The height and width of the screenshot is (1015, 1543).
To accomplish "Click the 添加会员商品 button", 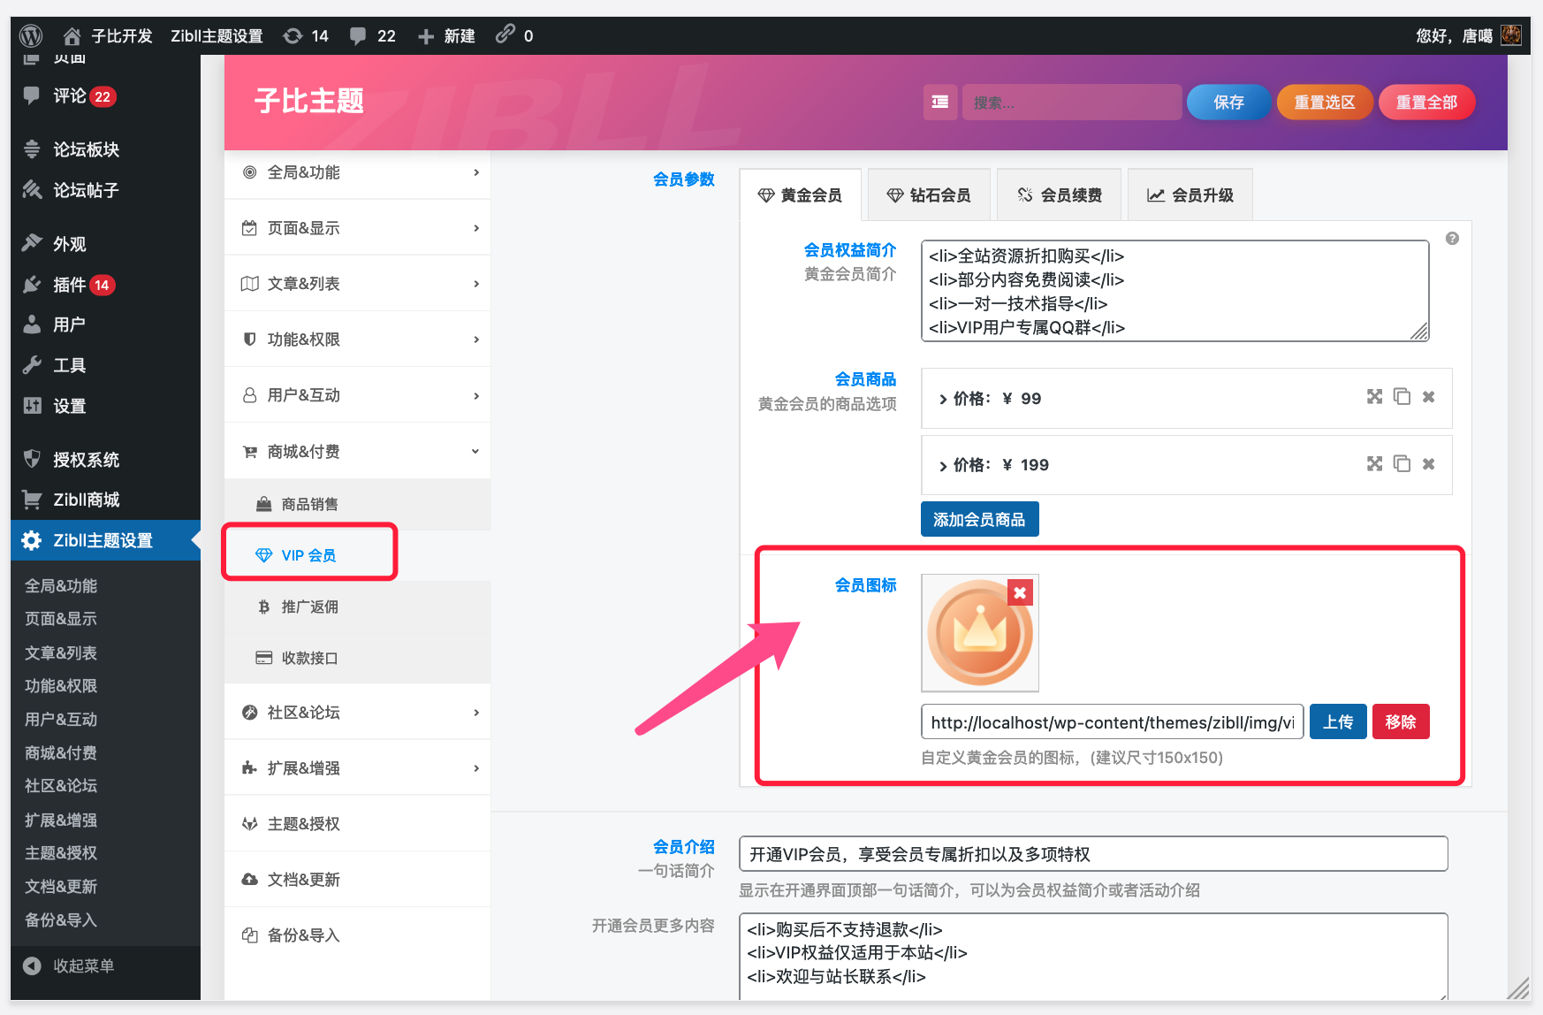I will pyautogui.click(x=979, y=519).
